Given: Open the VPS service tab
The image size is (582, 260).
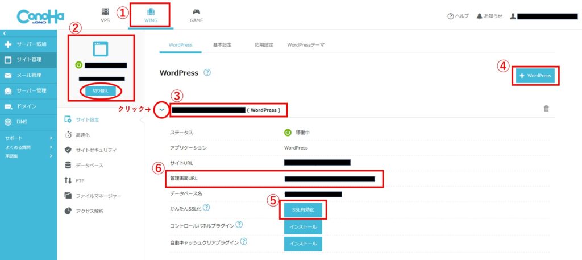Looking at the screenshot, I should [105, 15].
